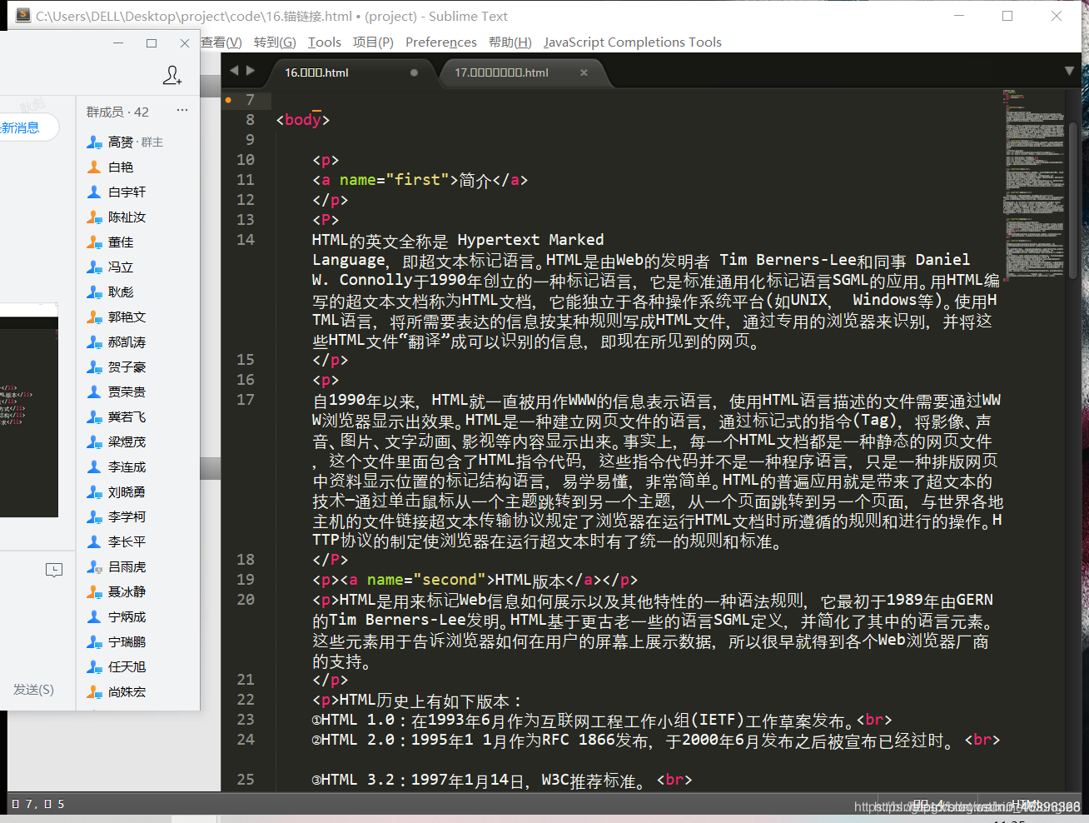Click the HTML 1.0 version line

(x=602, y=720)
